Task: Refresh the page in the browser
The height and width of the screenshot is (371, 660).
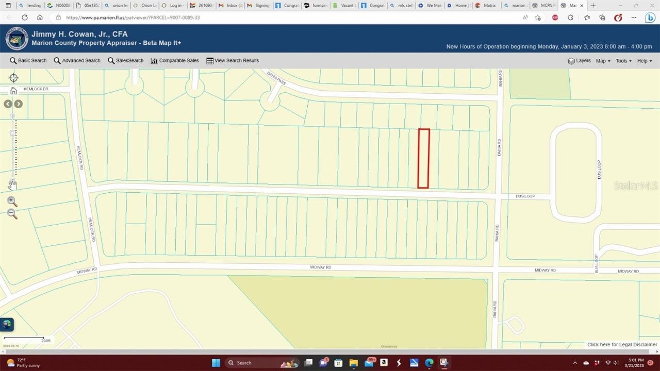Action: tap(24, 17)
